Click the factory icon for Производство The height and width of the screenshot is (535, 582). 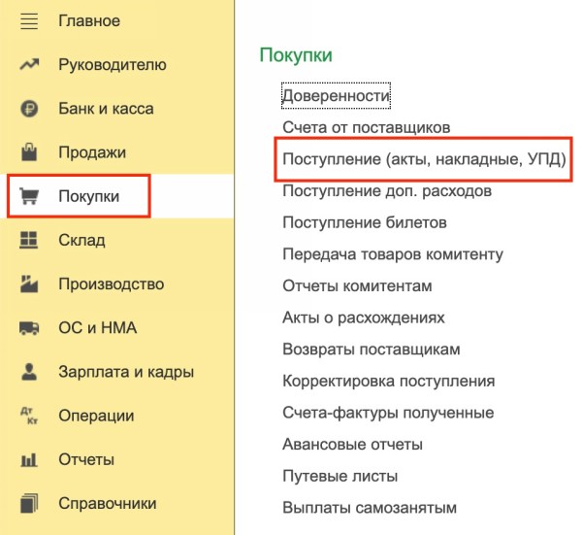(x=29, y=284)
